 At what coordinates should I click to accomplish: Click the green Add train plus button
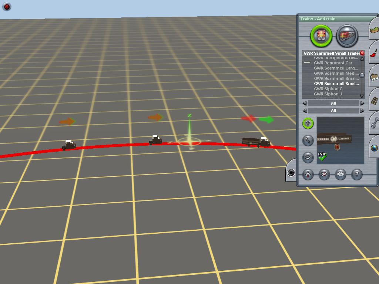(308, 124)
